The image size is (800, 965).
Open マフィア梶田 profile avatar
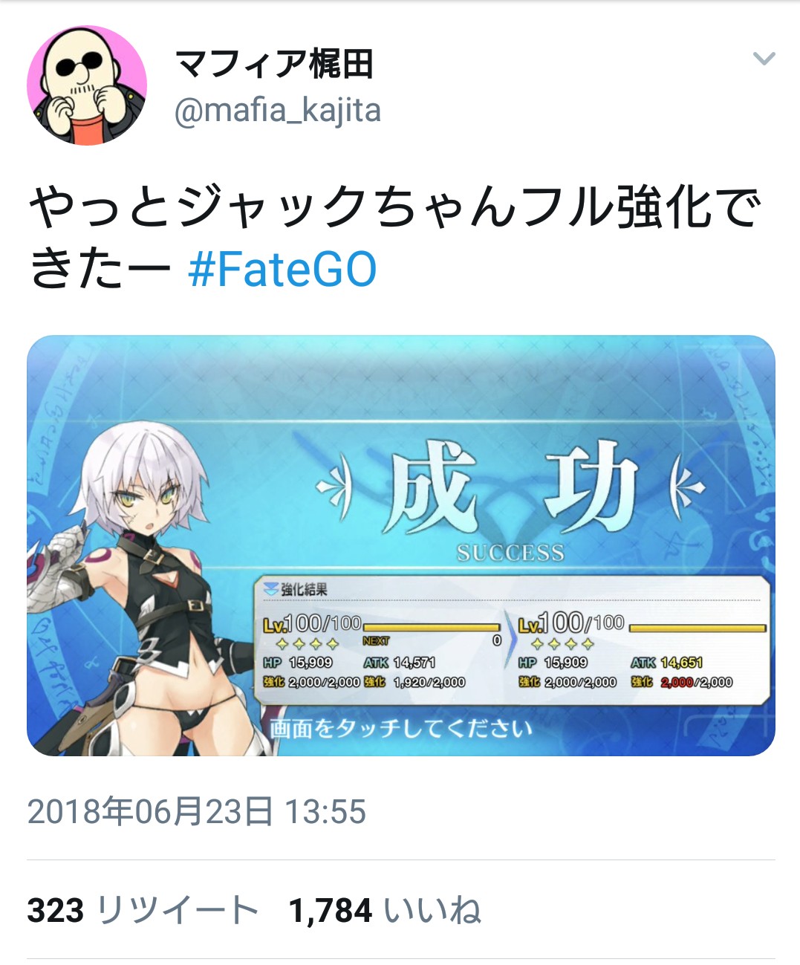pyautogui.click(x=87, y=85)
